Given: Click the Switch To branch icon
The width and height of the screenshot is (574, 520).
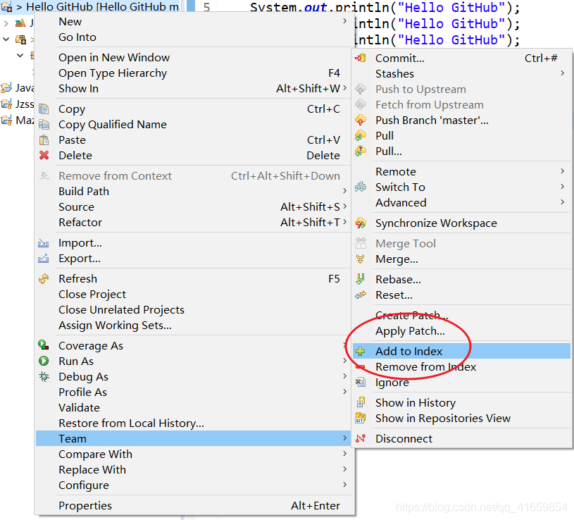Looking at the screenshot, I should [x=361, y=187].
